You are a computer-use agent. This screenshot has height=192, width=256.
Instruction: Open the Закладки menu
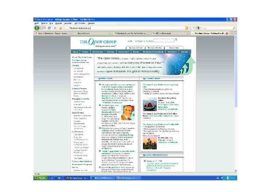click(x=68, y=23)
